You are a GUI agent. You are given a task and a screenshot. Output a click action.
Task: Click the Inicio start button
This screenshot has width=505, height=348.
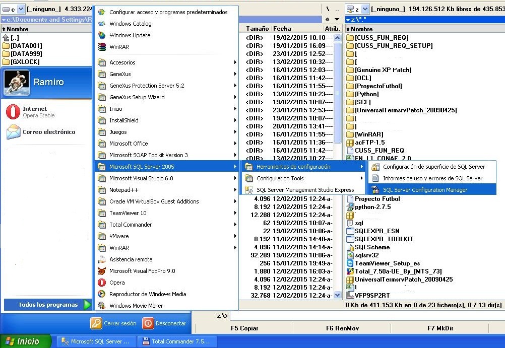(x=25, y=341)
